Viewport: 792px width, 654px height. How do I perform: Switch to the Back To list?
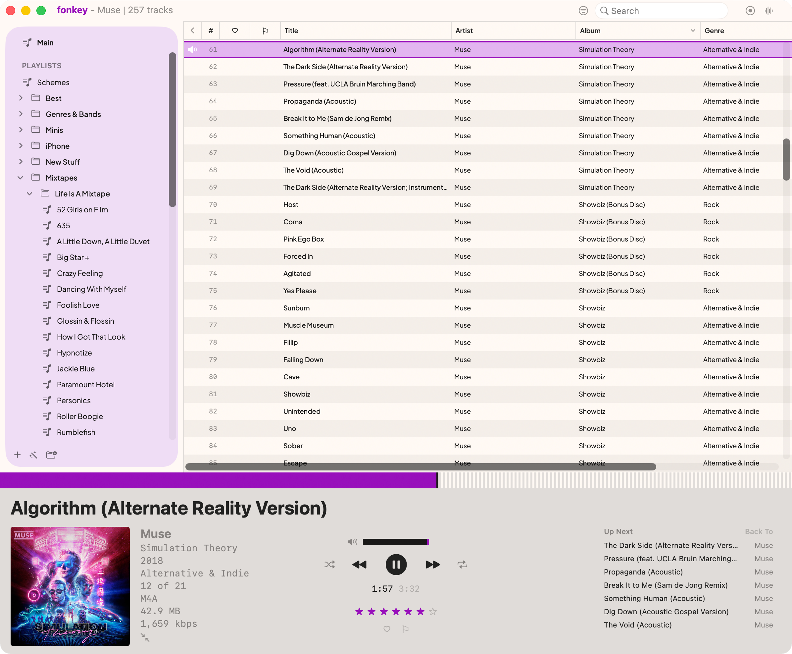pyautogui.click(x=759, y=531)
